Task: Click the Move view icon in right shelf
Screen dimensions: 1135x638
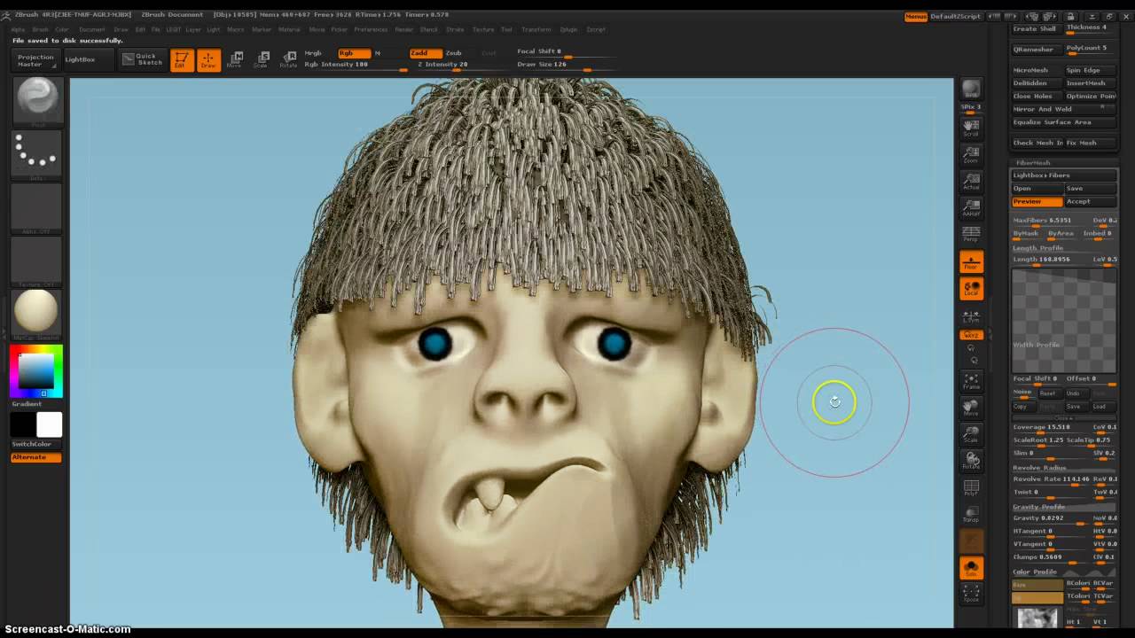Action: pyautogui.click(x=971, y=408)
